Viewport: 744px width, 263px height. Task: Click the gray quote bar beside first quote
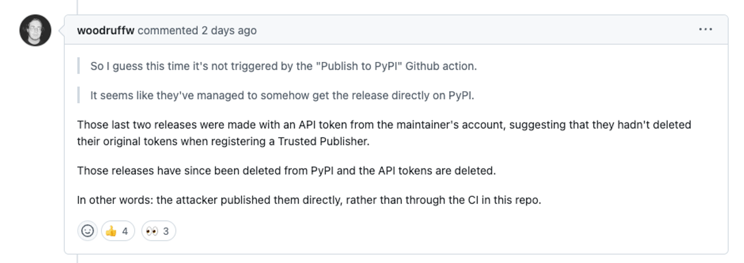point(79,66)
